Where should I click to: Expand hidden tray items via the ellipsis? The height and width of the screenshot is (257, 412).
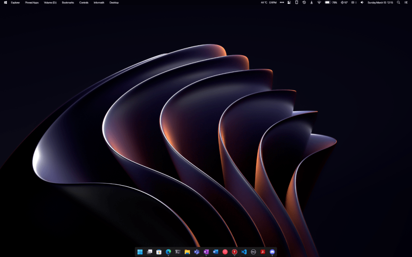coord(282,3)
